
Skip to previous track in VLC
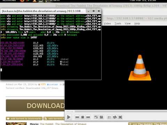pos(77,117)
